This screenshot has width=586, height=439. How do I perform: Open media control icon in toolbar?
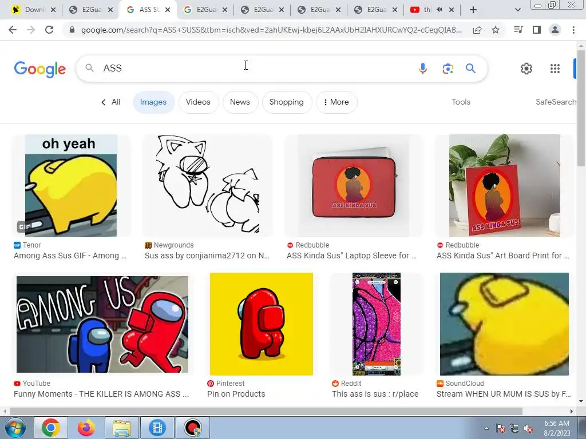(518, 30)
